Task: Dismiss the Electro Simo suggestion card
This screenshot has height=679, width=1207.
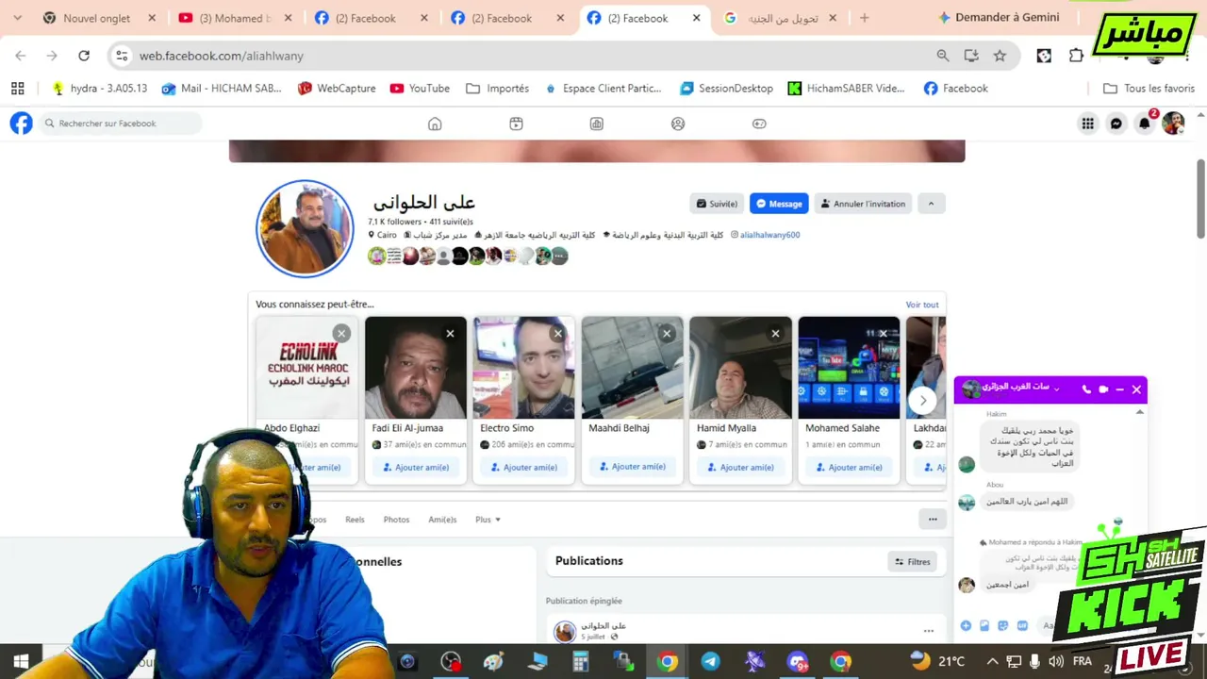Action: click(x=558, y=333)
